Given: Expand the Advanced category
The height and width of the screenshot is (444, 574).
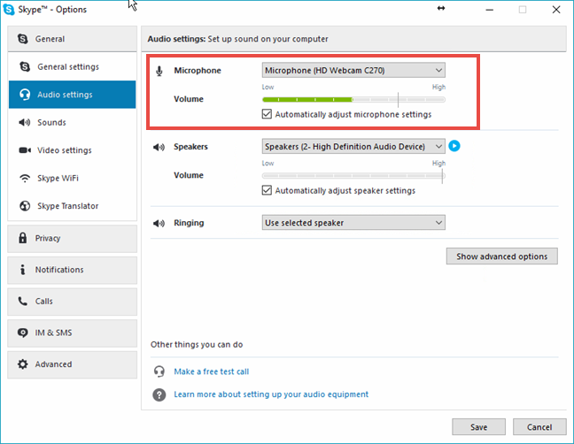Looking at the screenshot, I should tap(72, 364).
